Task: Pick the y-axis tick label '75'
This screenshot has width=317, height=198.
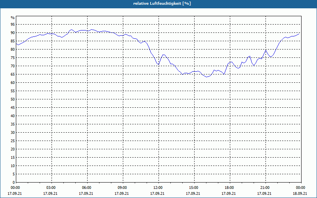Action: [13, 57]
